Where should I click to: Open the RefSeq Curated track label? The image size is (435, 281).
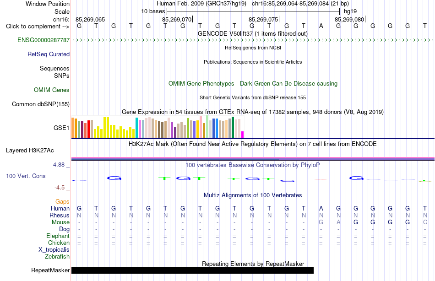pos(48,54)
